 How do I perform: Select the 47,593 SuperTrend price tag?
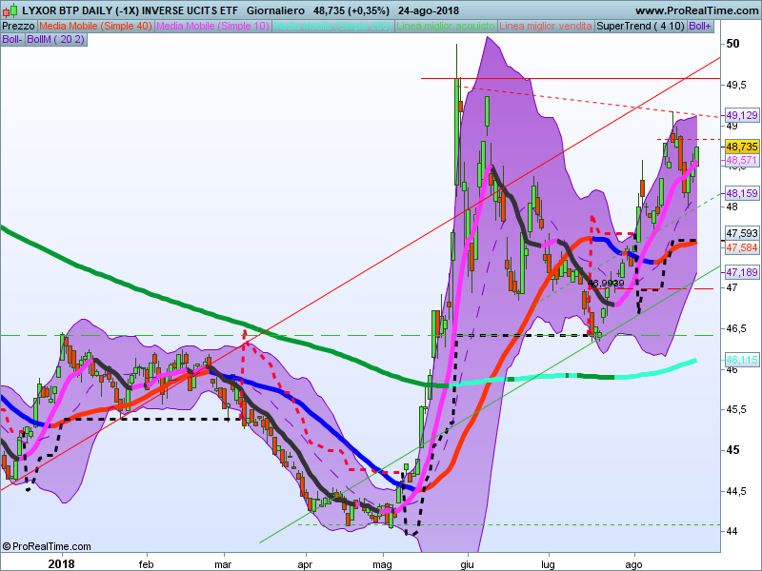pos(742,233)
